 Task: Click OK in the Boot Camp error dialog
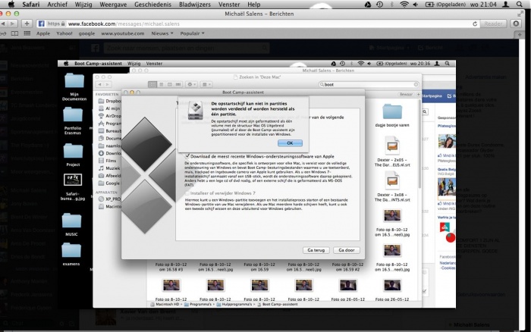tap(290, 143)
